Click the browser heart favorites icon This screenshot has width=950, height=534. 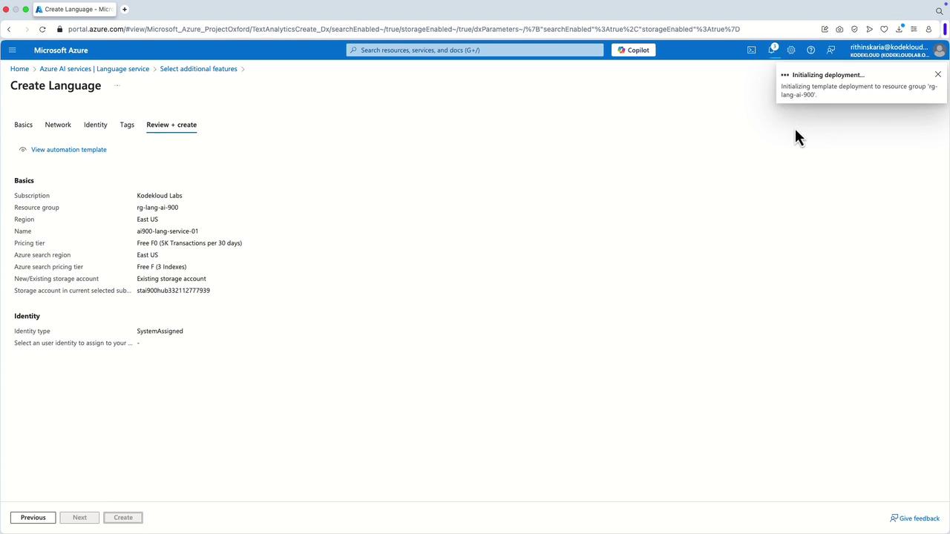click(x=884, y=30)
